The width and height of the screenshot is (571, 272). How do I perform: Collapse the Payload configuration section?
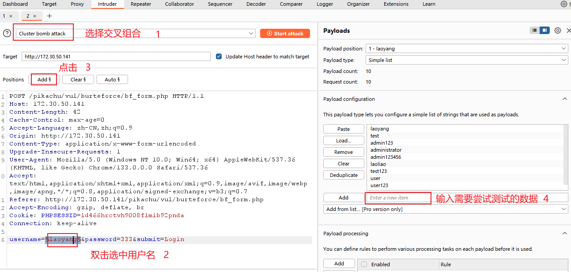point(564,99)
